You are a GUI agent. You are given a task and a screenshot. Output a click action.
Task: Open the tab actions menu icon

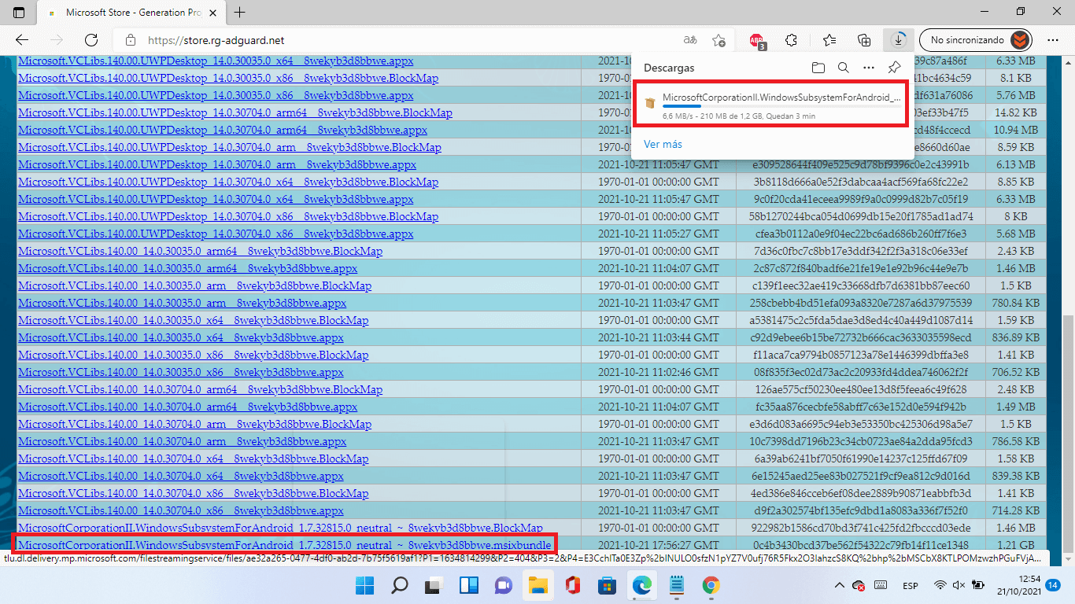[19, 13]
